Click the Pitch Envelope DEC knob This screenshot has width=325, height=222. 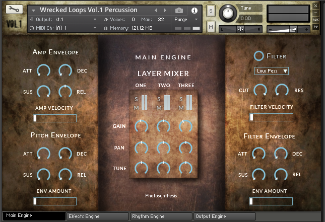click(x=65, y=154)
